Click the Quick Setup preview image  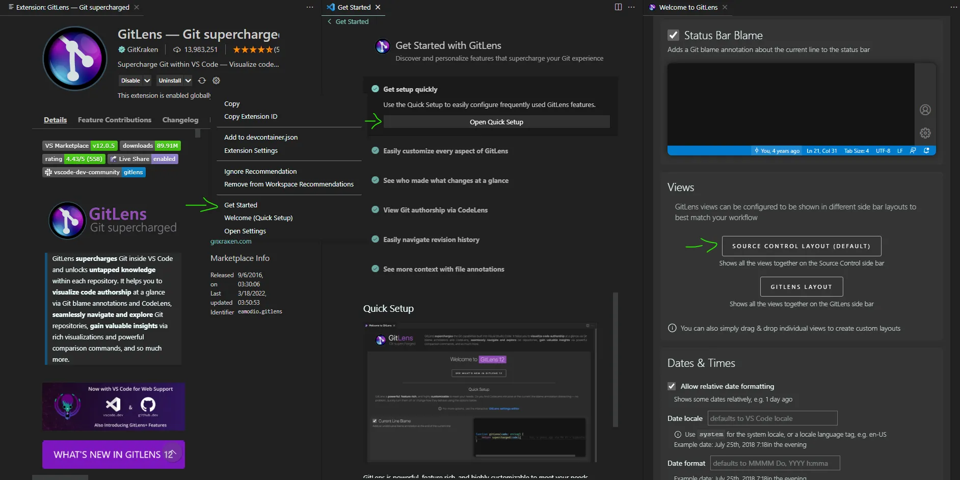480,392
